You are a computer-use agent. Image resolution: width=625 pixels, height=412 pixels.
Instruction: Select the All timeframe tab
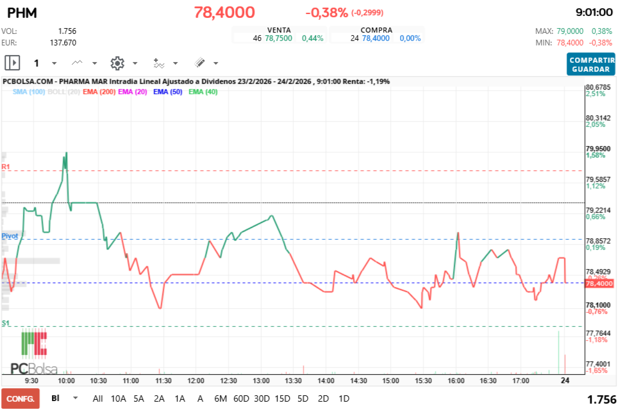97,399
